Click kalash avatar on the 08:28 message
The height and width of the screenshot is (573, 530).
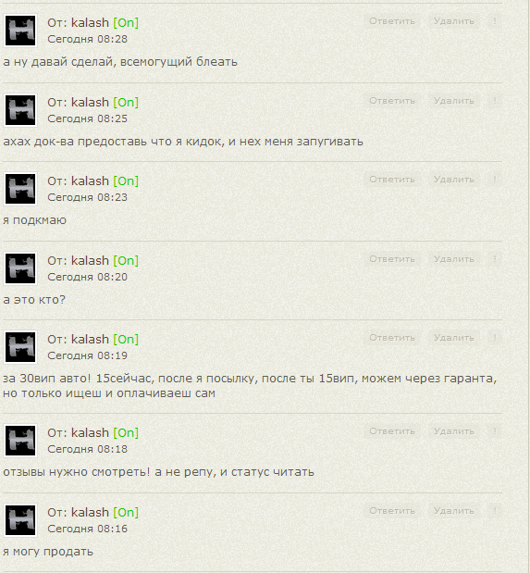20,31
